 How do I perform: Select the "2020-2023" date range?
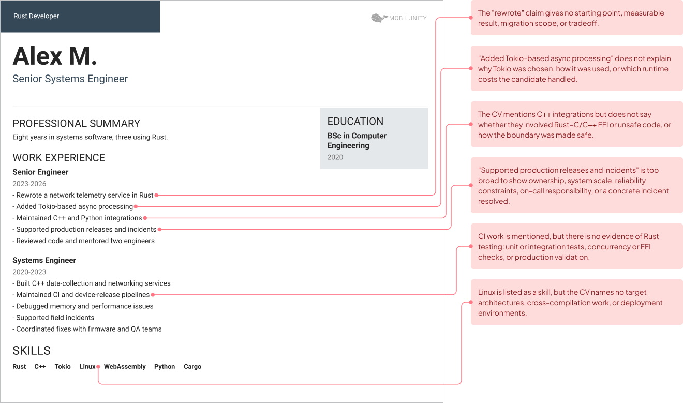(29, 272)
